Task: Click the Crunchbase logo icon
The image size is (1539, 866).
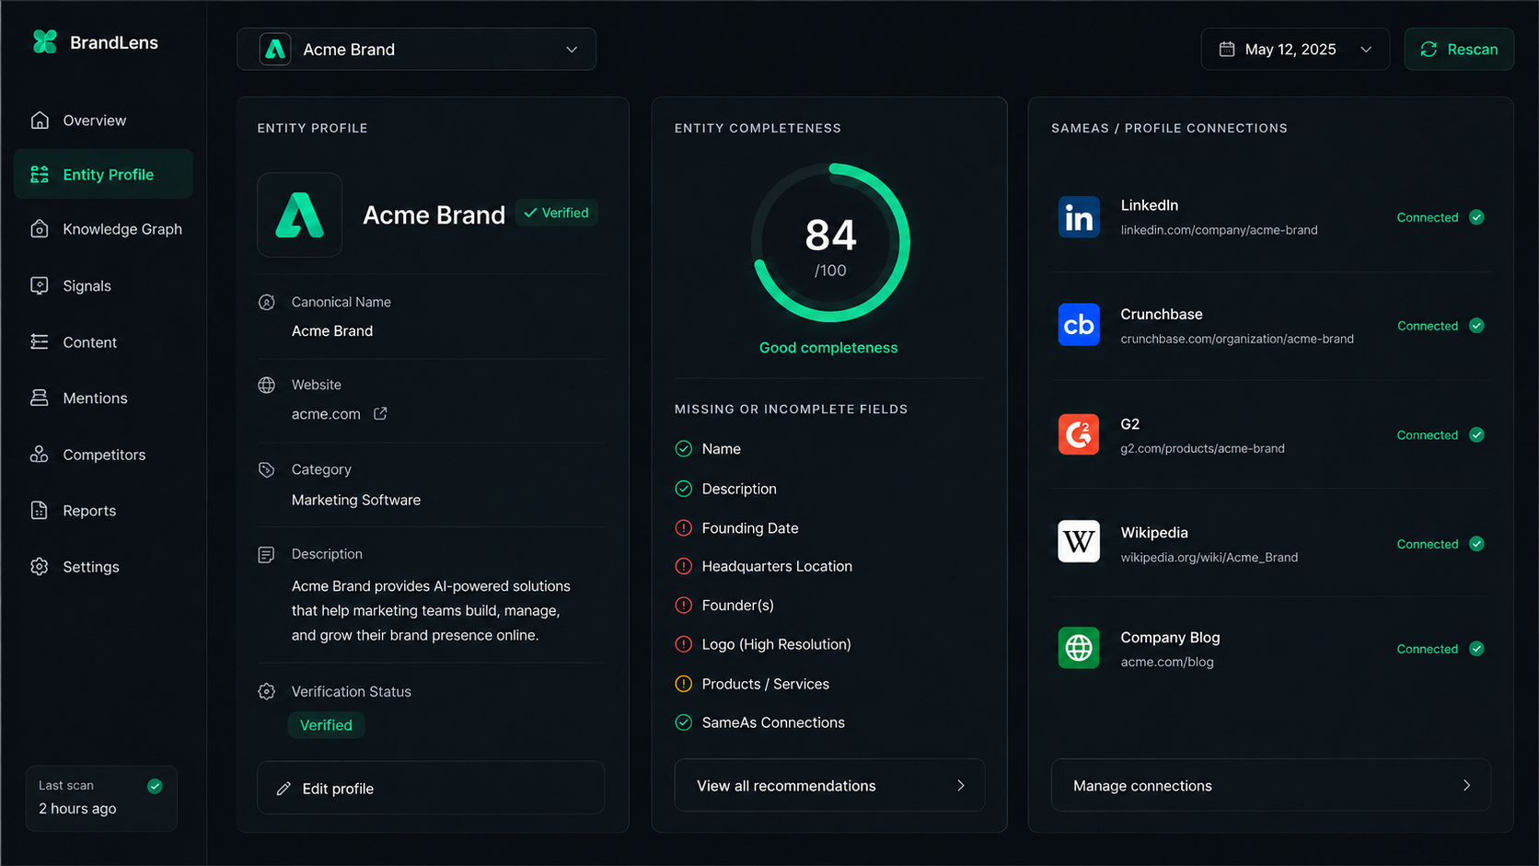Action: coord(1079,325)
